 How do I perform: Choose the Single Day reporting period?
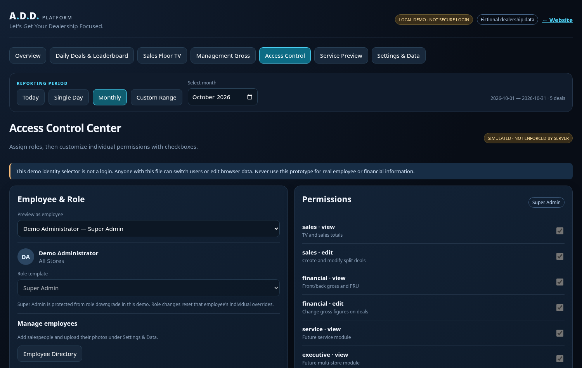coord(69,97)
